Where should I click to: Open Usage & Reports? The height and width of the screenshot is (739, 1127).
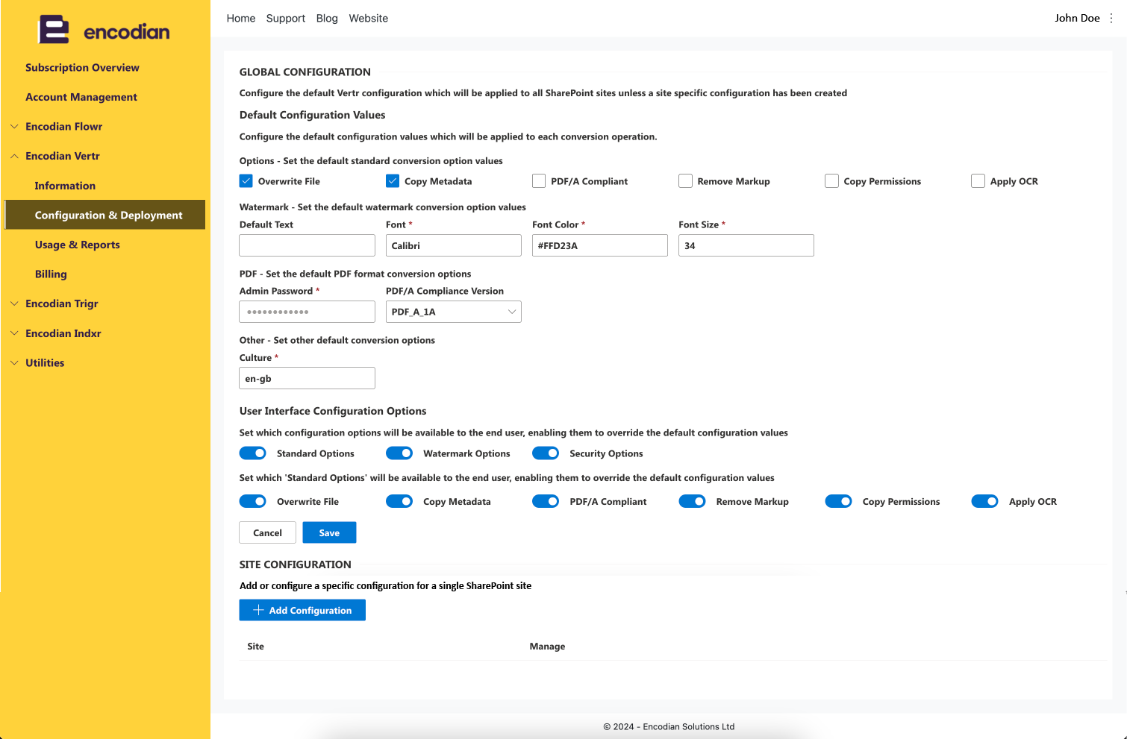point(78,245)
